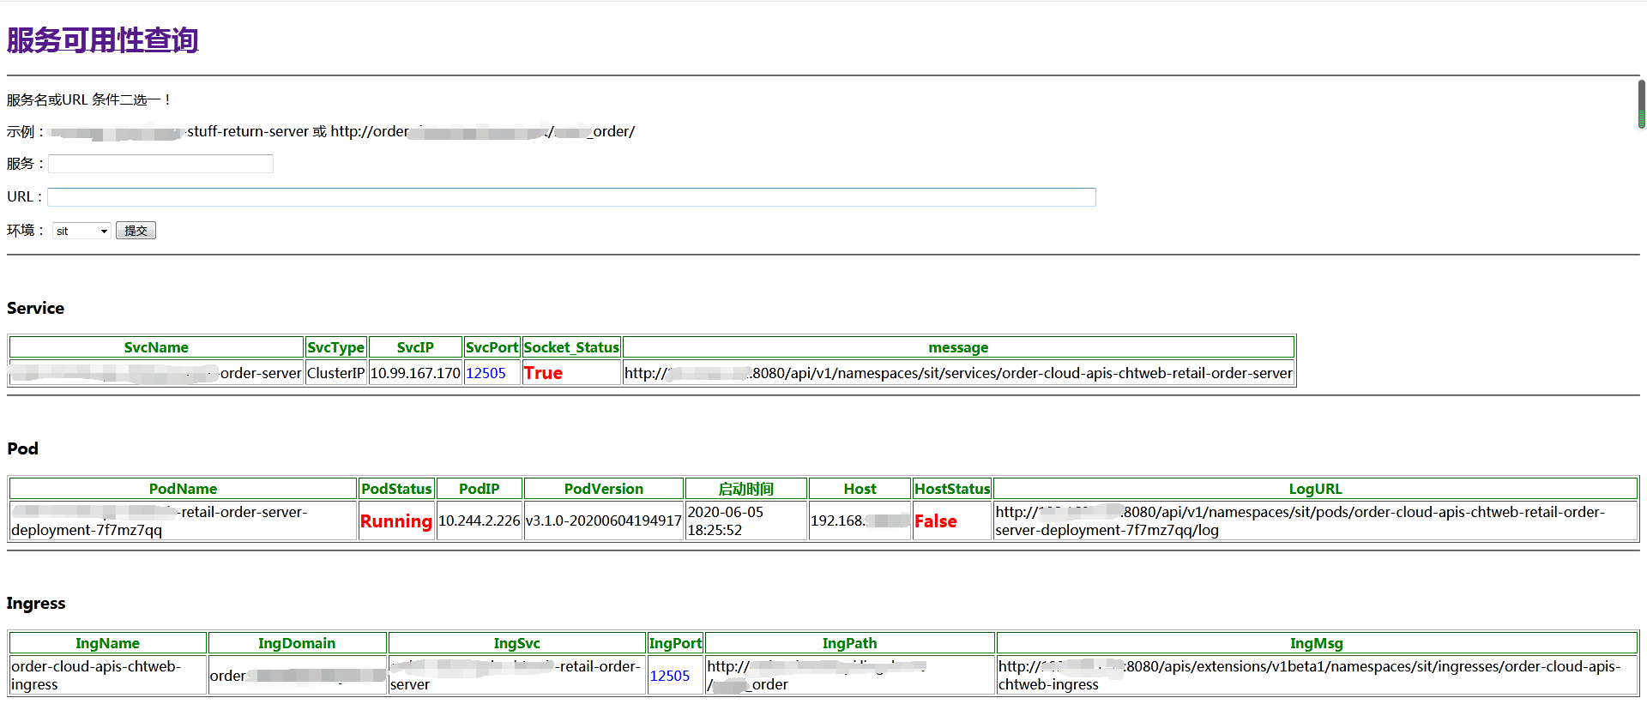This screenshot has height=710, width=1647.
Task: Click the 服务名或URL 条件二选一 hint text
Action: [x=89, y=100]
